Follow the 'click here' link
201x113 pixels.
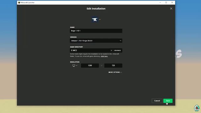coord(104,56)
